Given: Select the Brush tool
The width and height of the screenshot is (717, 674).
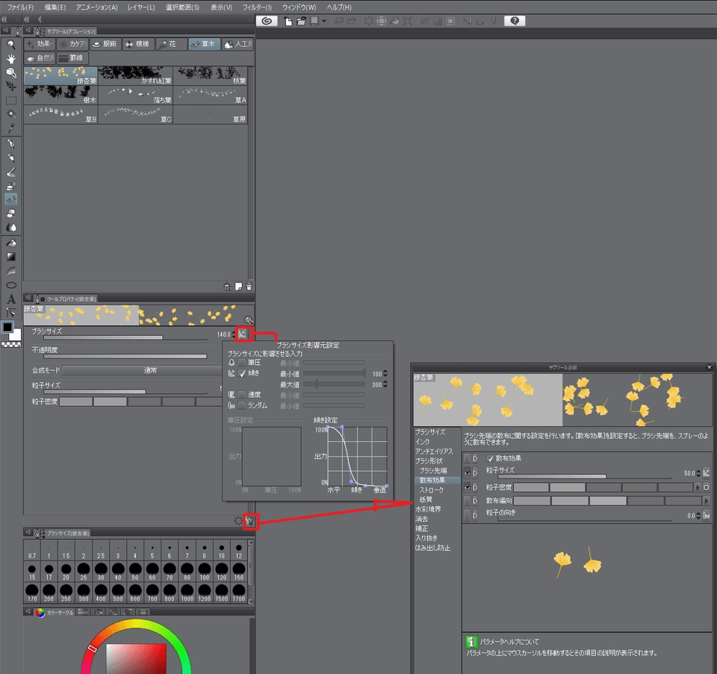Looking at the screenshot, I should (x=11, y=172).
